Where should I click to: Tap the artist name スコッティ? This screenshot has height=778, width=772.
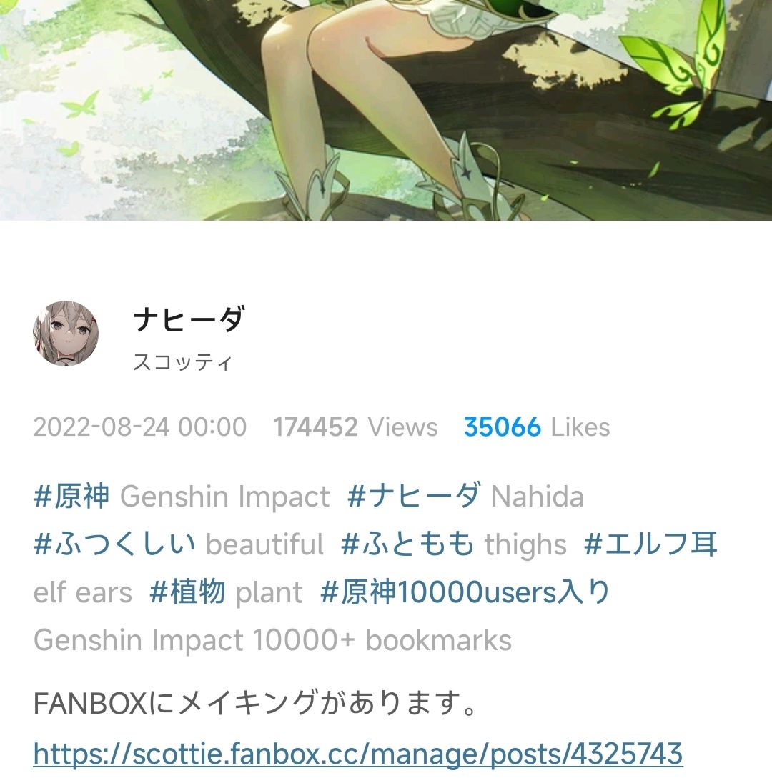pyautogui.click(x=182, y=363)
